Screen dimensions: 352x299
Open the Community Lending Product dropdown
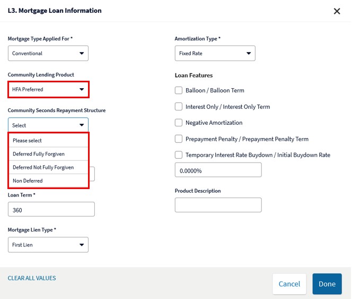point(48,89)
